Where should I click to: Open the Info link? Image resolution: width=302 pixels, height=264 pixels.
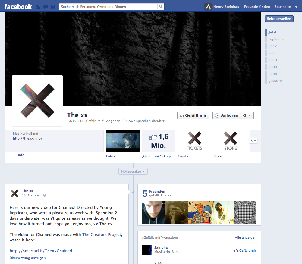click(21, 155)
